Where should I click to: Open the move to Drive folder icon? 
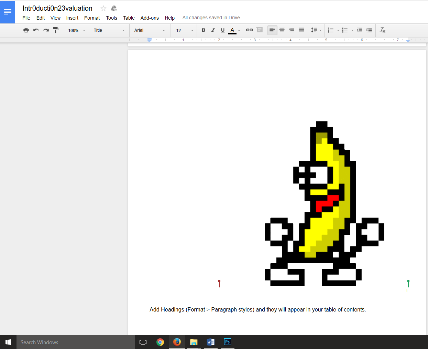114,8
